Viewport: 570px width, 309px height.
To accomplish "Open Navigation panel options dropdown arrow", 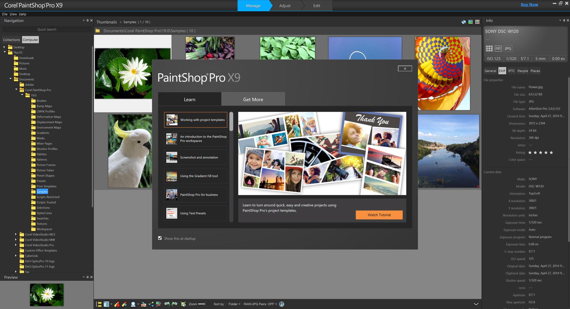I will tap(84, 21).
